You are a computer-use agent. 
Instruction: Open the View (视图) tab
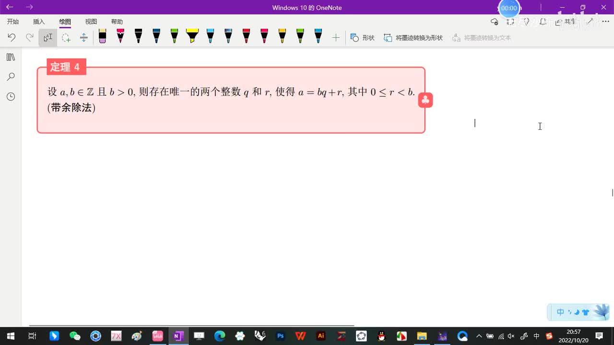point(91,22)
